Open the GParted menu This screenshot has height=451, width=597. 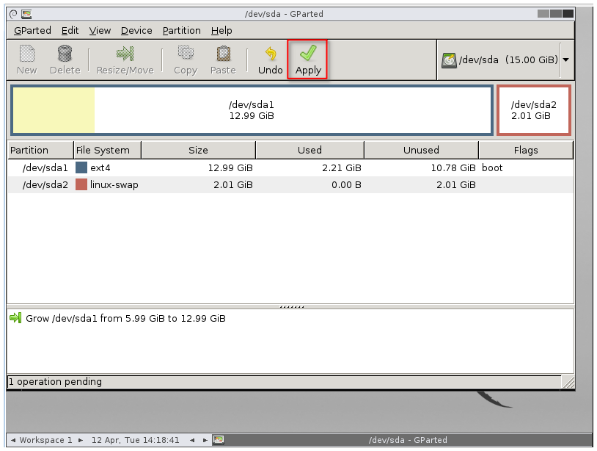coord(32,31)
